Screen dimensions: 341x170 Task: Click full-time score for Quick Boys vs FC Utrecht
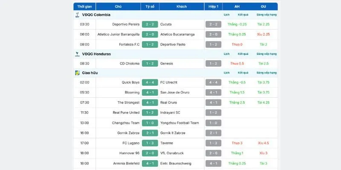[150, 82]
